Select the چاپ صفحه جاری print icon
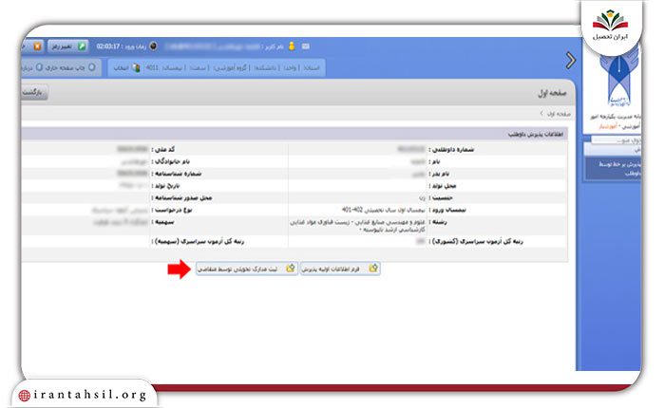 [92, 67]
